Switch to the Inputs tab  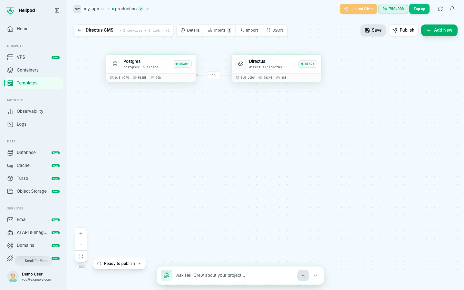pyautogui.click(x=219, y=30)
